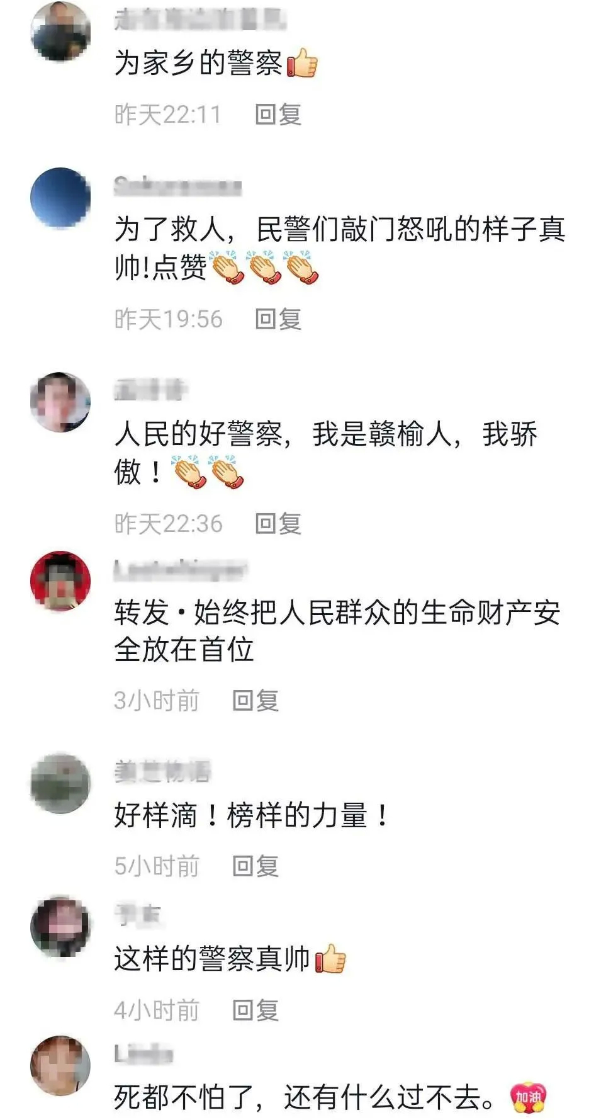
Task: Open avatar beside 这样的警察真帅 comment
Action: pos(60,927)
